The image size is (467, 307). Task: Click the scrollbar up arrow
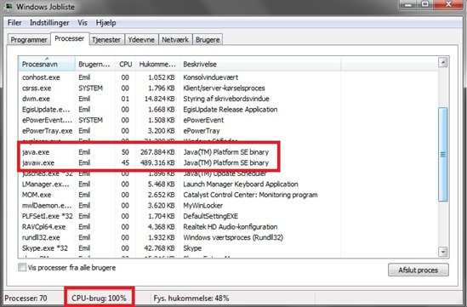443,62
